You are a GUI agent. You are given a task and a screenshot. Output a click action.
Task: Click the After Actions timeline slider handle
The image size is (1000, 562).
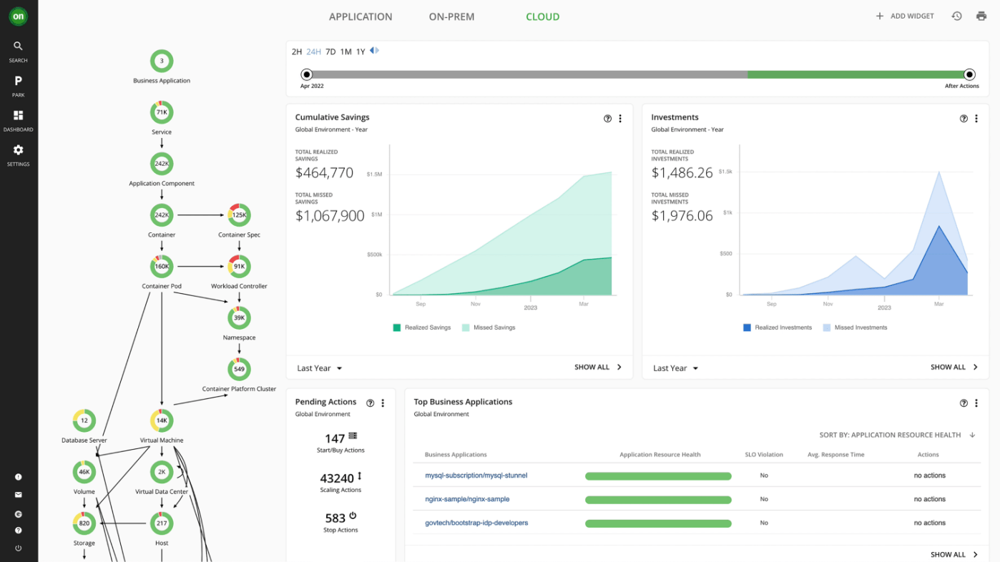click(x=969, y=74)
